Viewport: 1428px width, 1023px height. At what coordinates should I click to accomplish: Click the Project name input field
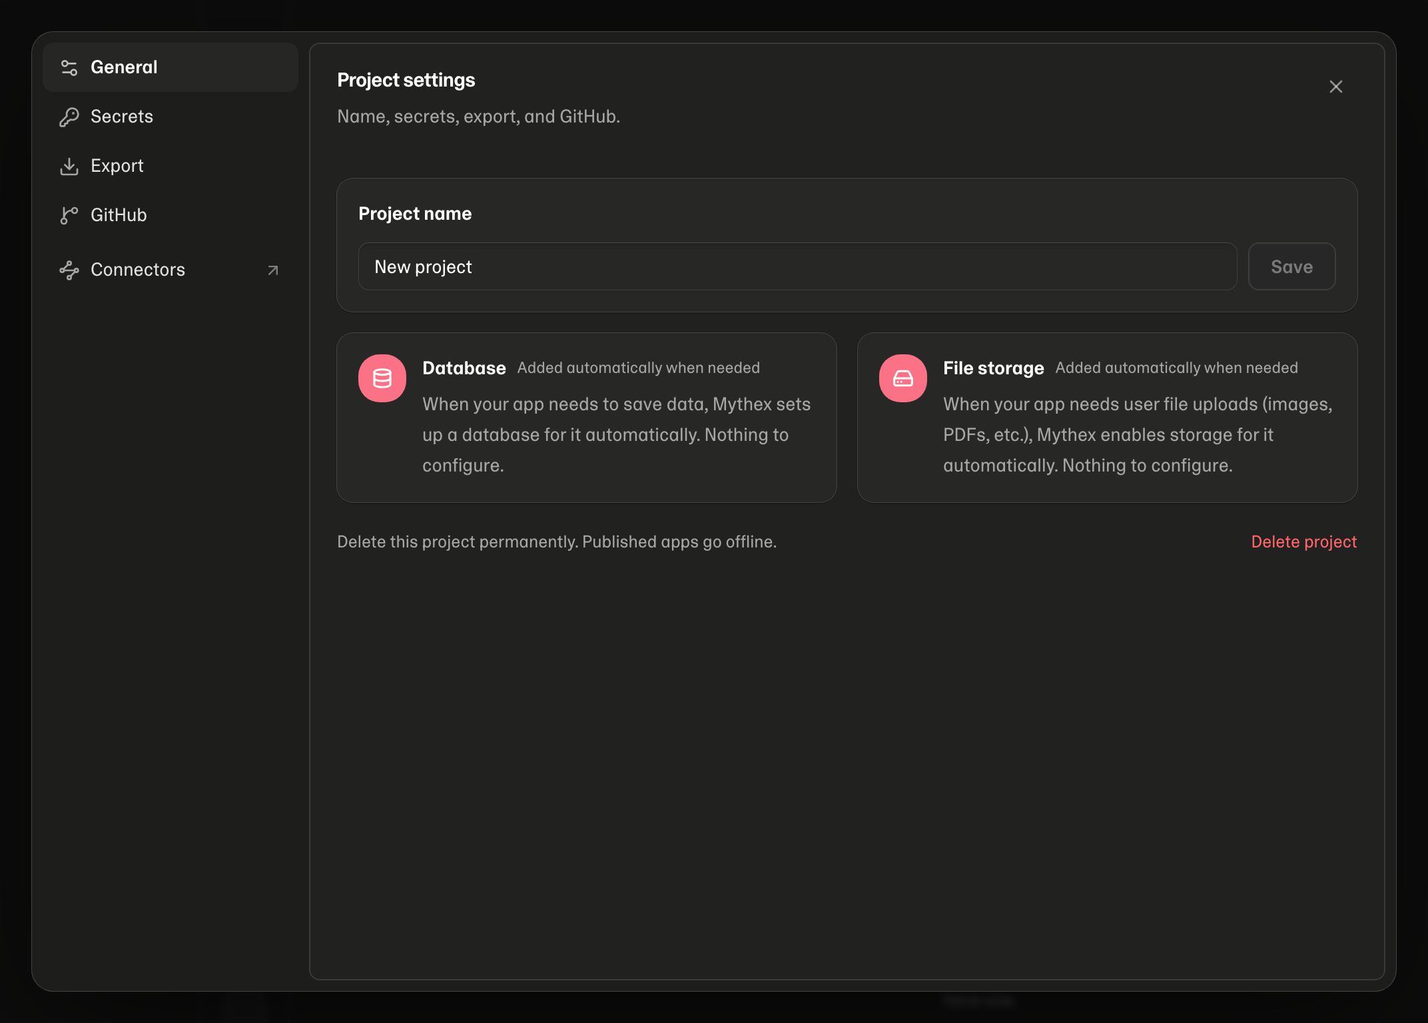coord(797,266)
